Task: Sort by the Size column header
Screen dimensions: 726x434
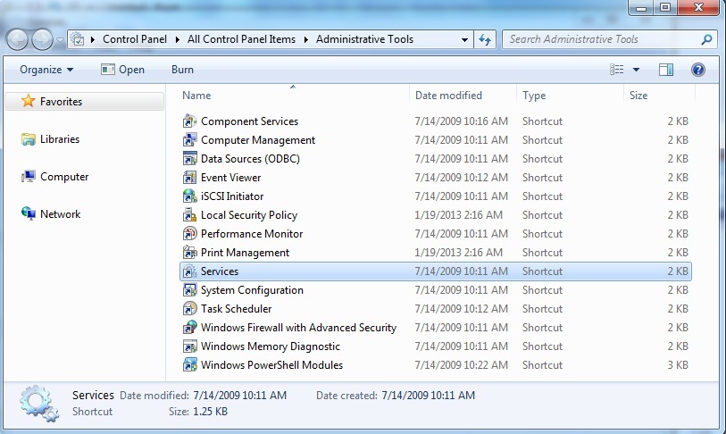Action: point(659,96)
